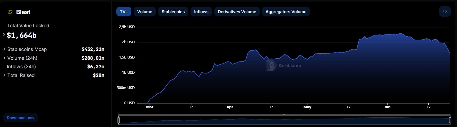Select the TVL chart tab
457x127 pixels.
tap(124, 12)
